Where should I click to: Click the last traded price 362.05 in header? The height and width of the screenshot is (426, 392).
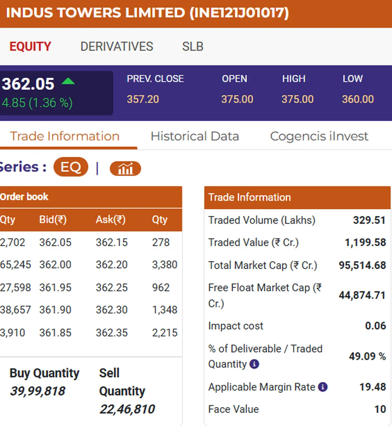click(28, 84)
